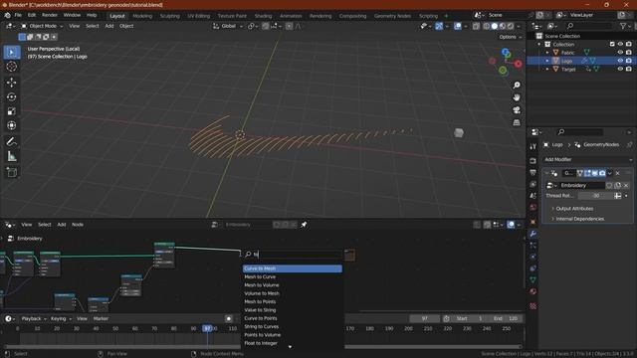Viewport: 637px width, 358px height.
Task: Open the Tool properties tab
Action: [x=533, y=146]
